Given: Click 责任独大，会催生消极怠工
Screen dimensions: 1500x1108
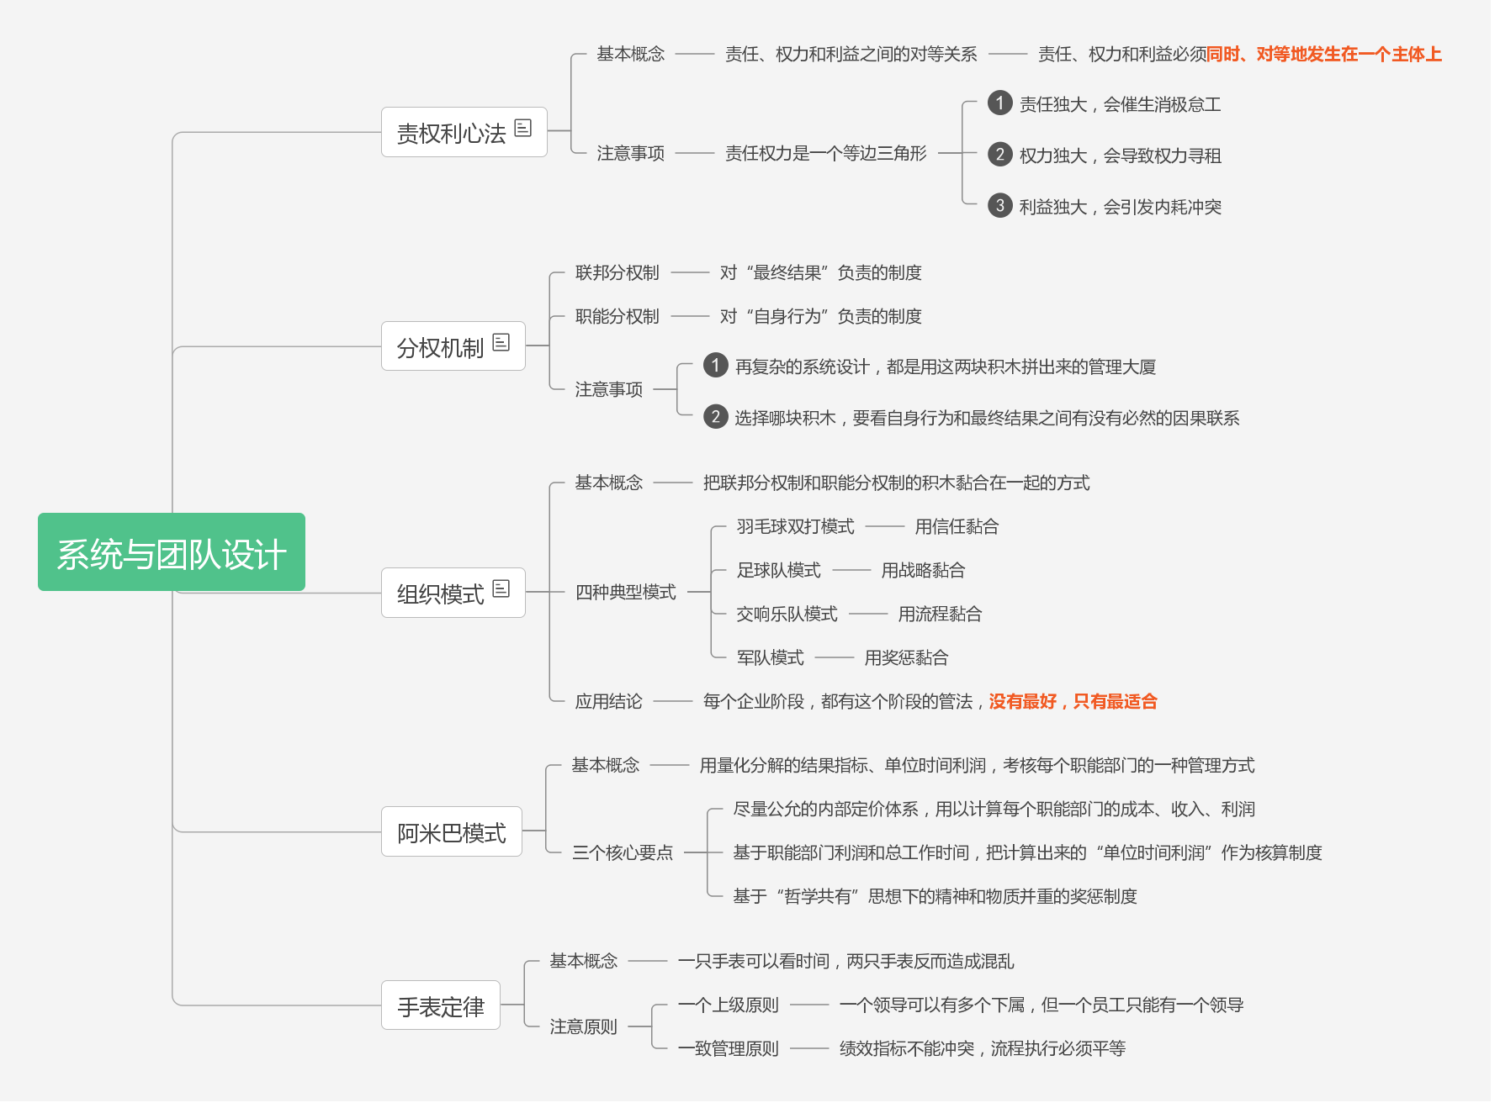Looking at the screenshot, I should (x=1121, y=104).
